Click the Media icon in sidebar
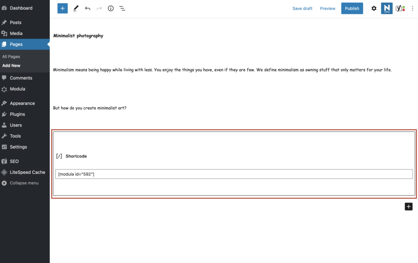 (4, 33)
